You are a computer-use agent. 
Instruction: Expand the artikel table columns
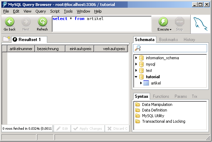pos(141,83)
